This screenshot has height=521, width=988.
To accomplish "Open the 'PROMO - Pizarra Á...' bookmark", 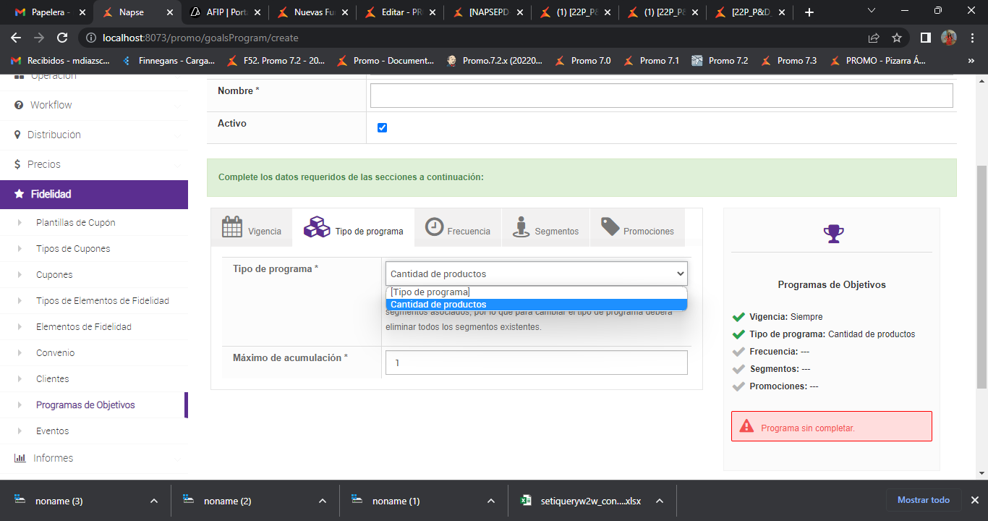I will point(877,61).
